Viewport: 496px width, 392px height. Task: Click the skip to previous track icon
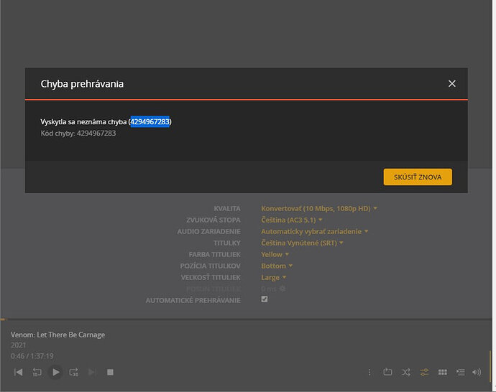click(x=19, y=372)
